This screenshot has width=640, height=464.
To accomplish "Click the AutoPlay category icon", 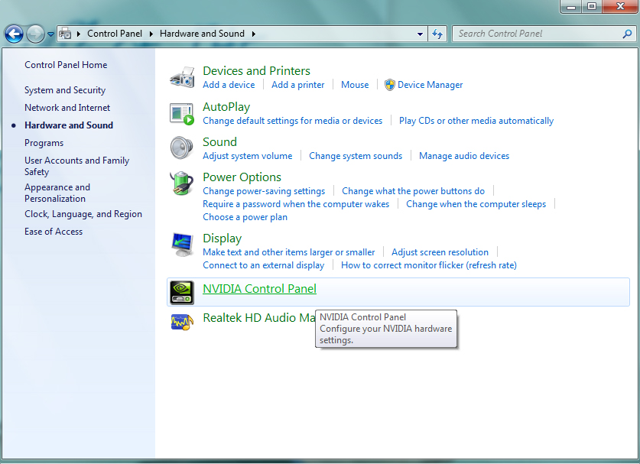I will [182, 114].
